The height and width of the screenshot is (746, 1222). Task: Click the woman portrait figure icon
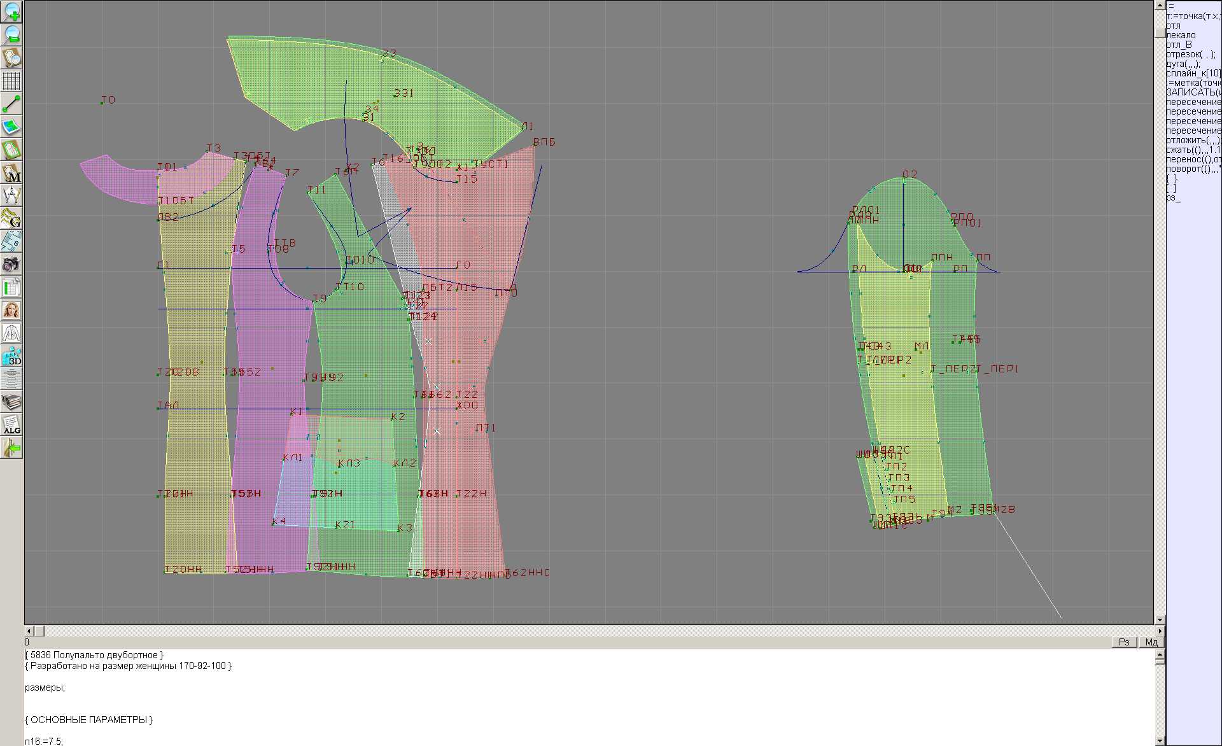(x=11, y=310)
